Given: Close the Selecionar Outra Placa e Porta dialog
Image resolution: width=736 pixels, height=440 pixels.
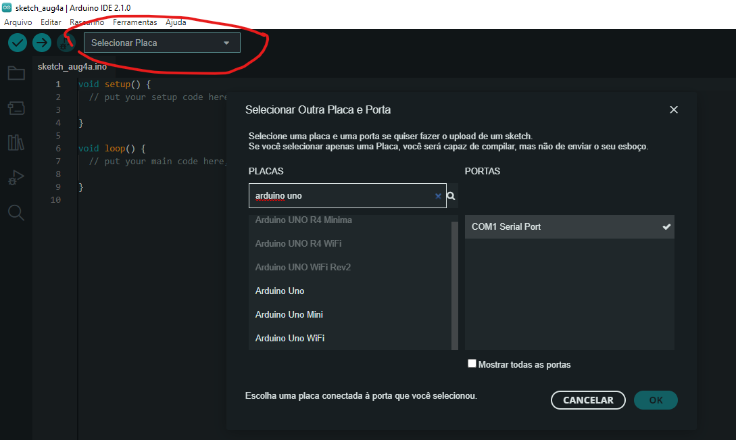Looking at the screenshot, I should (674, 109).
